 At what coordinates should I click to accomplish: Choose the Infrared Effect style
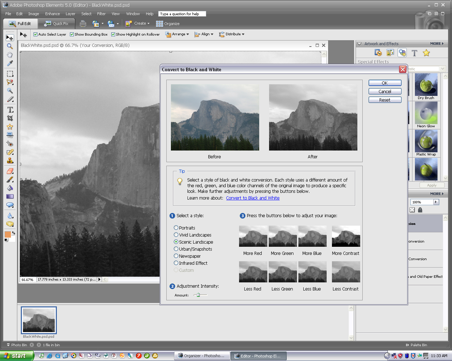tap(176, 263)
